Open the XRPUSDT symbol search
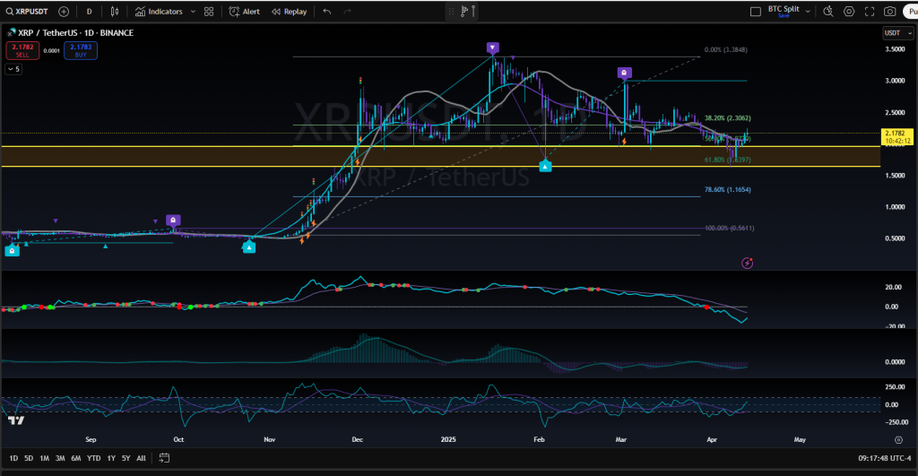The height and width of the screenshot is (476, 918). point(27,11)
